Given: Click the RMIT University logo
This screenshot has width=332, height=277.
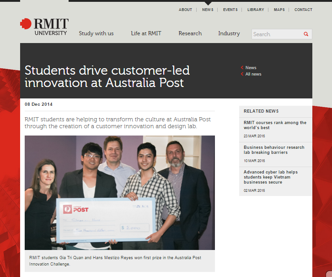Looking at the screenshot, I should pyautogui.click(x=44, y=27).
